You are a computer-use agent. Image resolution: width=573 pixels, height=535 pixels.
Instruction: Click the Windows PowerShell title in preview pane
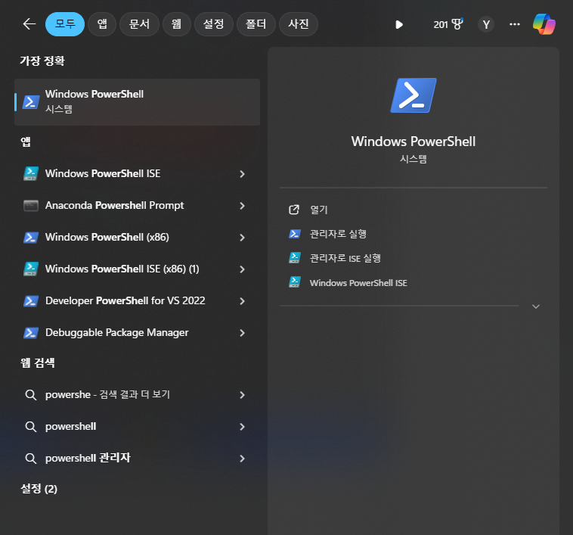click(x=413, y=142)
